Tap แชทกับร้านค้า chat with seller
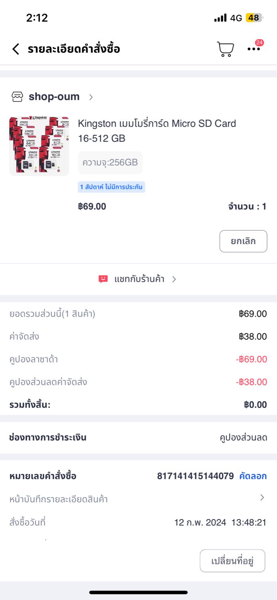The width and height of the screenshot is (277, 600). 139,279
